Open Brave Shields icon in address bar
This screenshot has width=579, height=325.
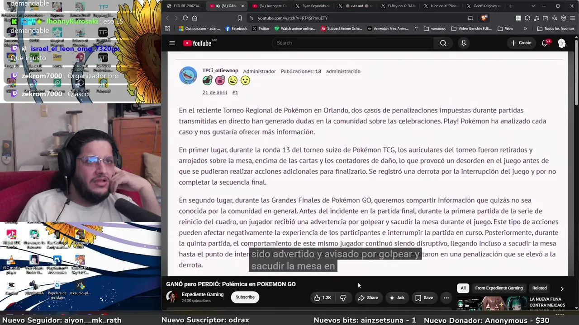point(484,18)
